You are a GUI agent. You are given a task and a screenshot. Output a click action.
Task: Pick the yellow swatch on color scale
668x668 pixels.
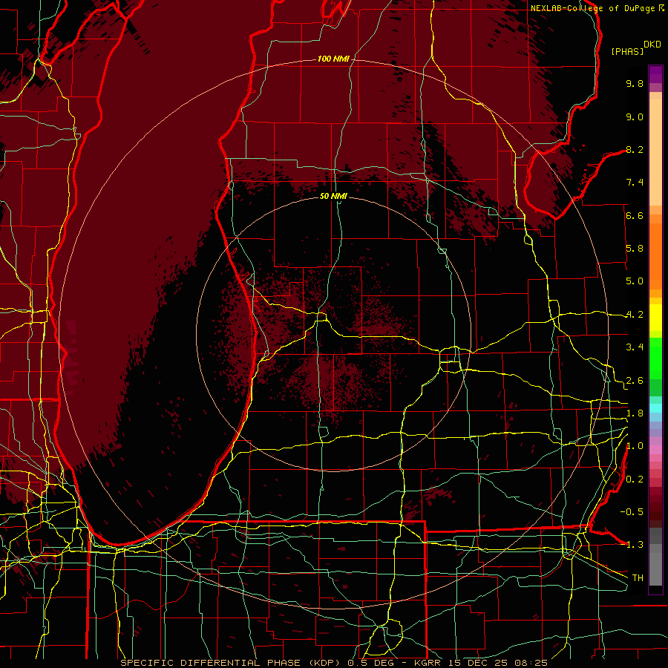tap(655, 318)
